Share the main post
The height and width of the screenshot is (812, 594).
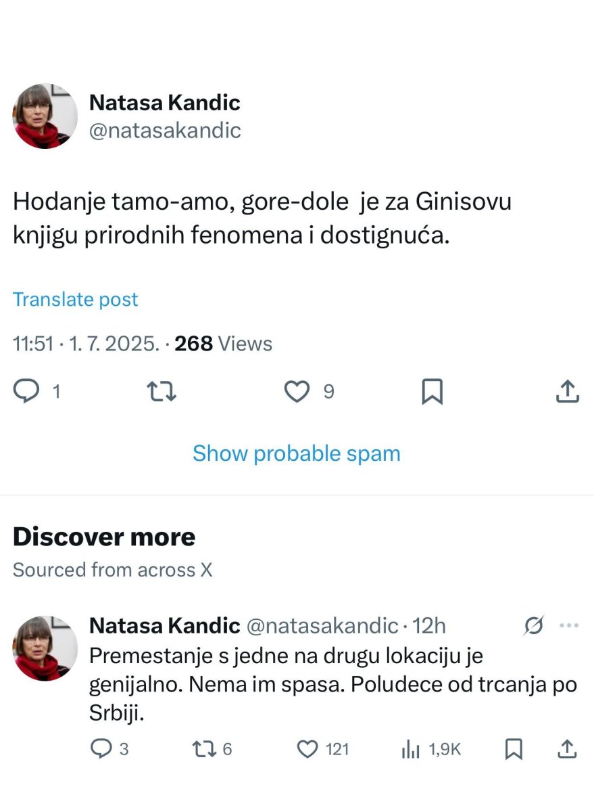(568, 391)
